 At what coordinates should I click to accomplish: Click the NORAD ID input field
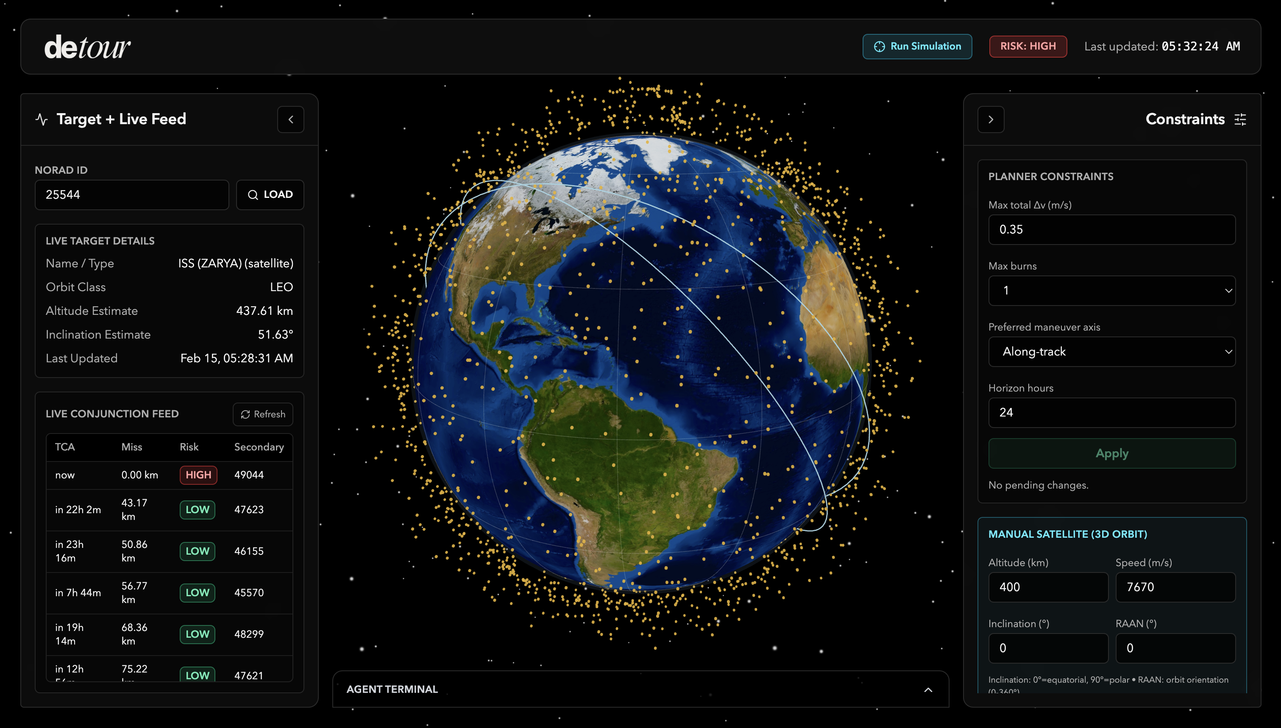[x=131, y=195]
